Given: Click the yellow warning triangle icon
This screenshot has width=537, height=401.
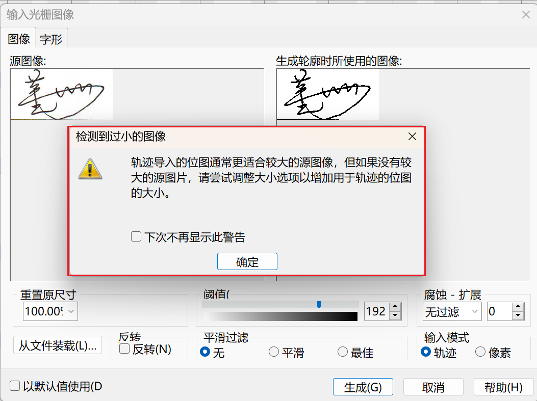Looking at the screenshot, I should click(90, 169).
